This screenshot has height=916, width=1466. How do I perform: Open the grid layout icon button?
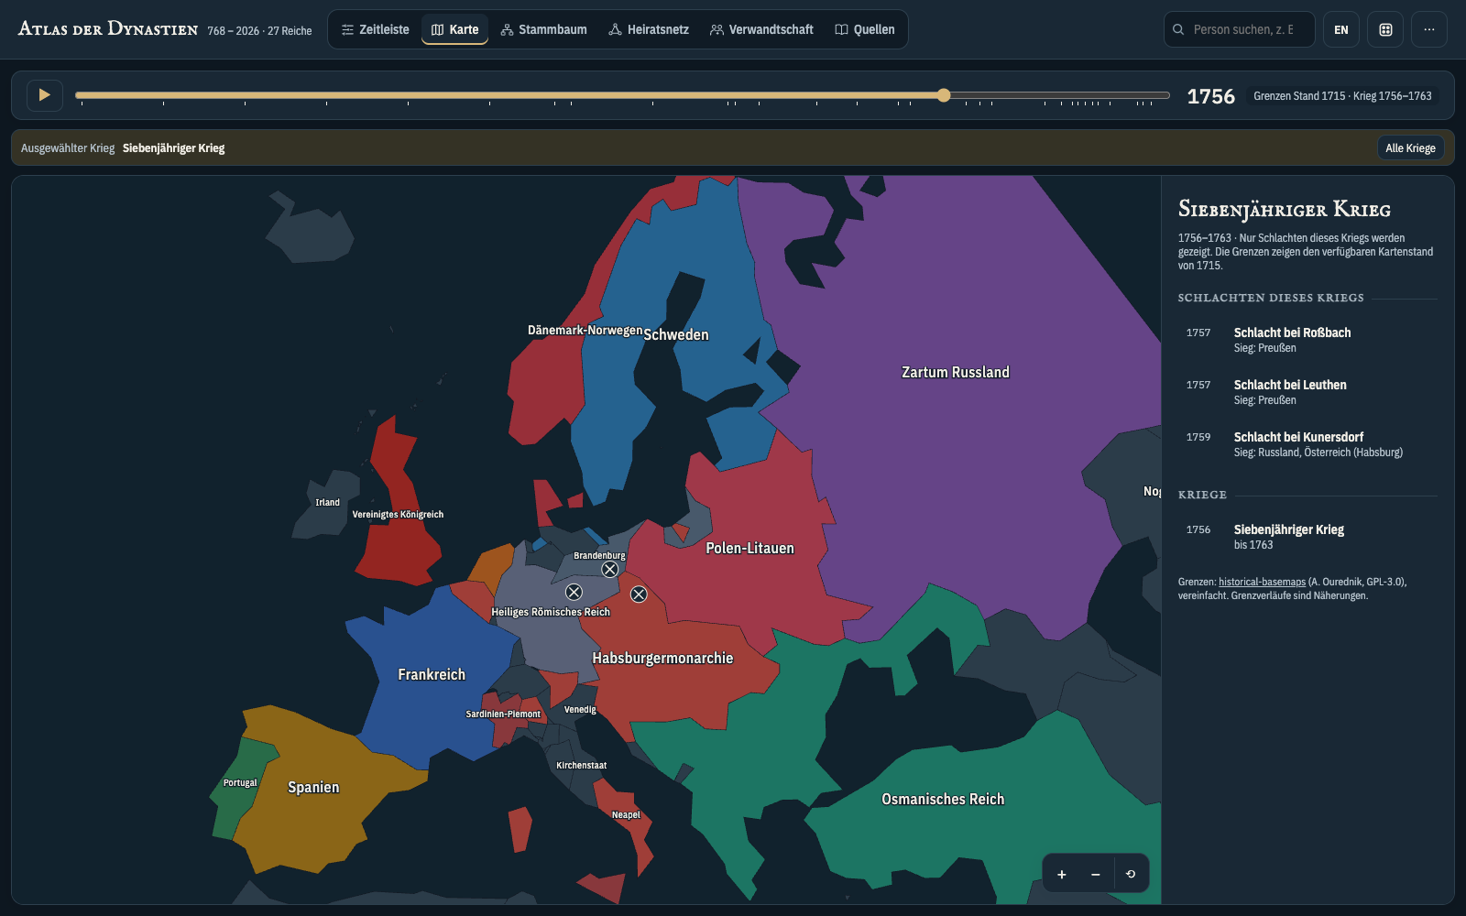click(x=1385, y=29)
